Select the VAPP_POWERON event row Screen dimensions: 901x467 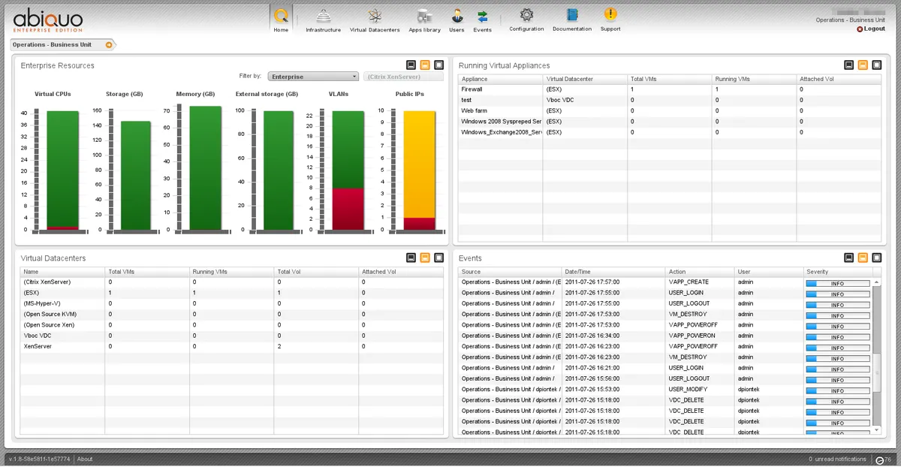click(x=665, y=336)
